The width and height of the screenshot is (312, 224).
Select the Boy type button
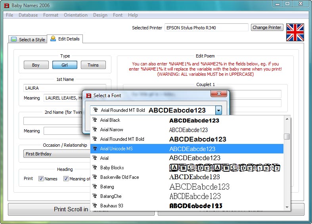tap(36, 65)
